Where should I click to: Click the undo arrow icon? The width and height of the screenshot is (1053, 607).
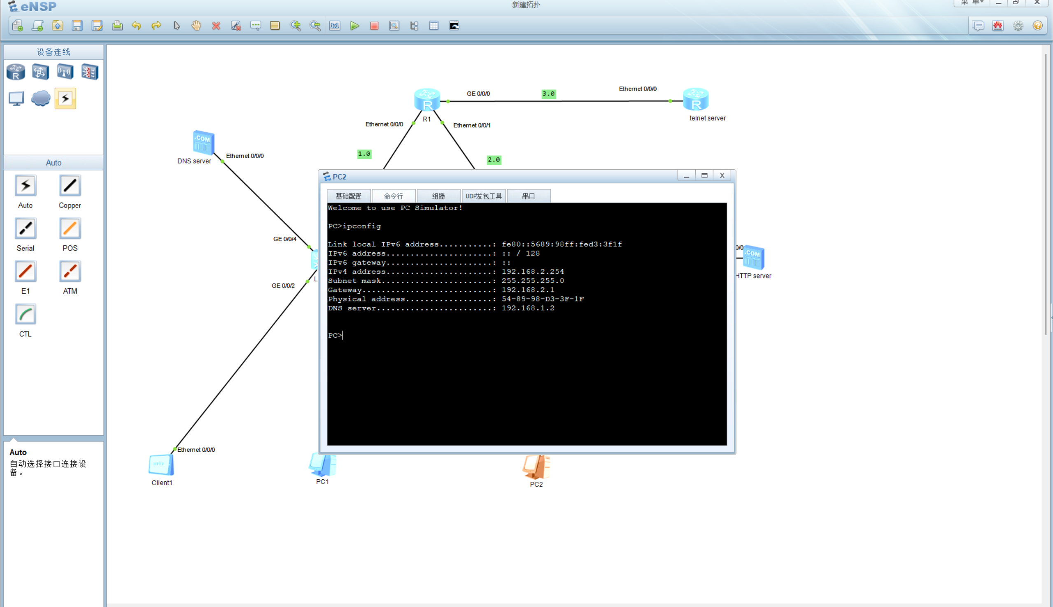136,26
